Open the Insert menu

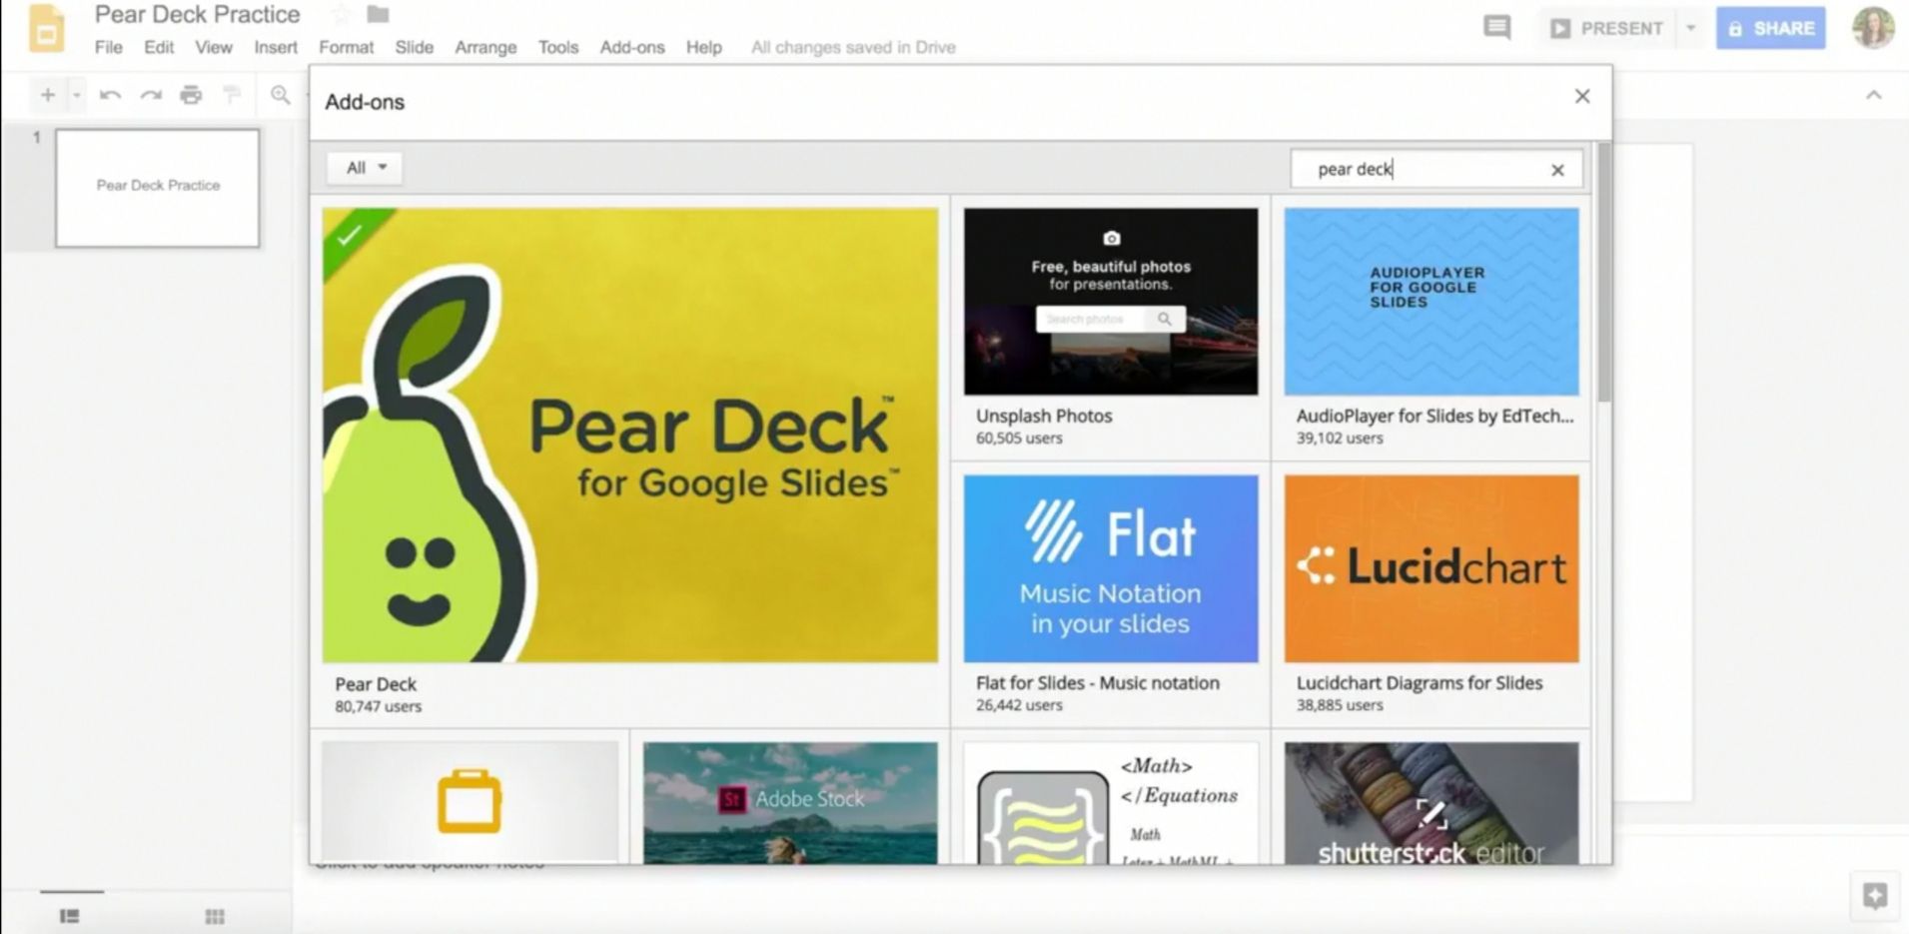[276, 47]
